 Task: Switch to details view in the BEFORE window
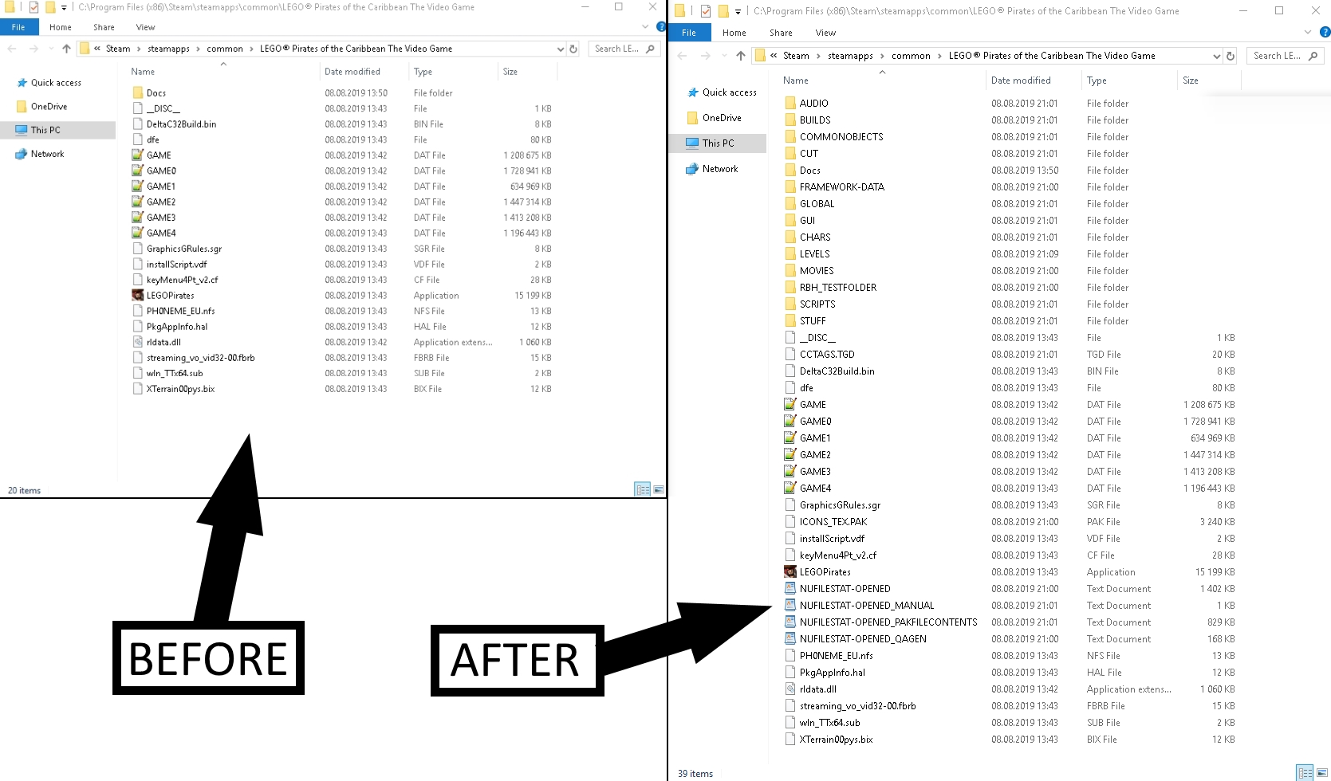[643, 489]
